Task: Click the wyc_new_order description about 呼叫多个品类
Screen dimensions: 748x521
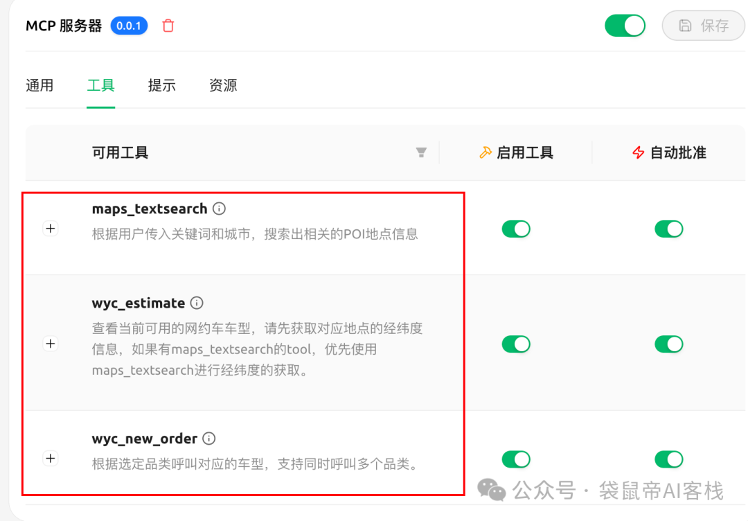Action: pos(256,463)
